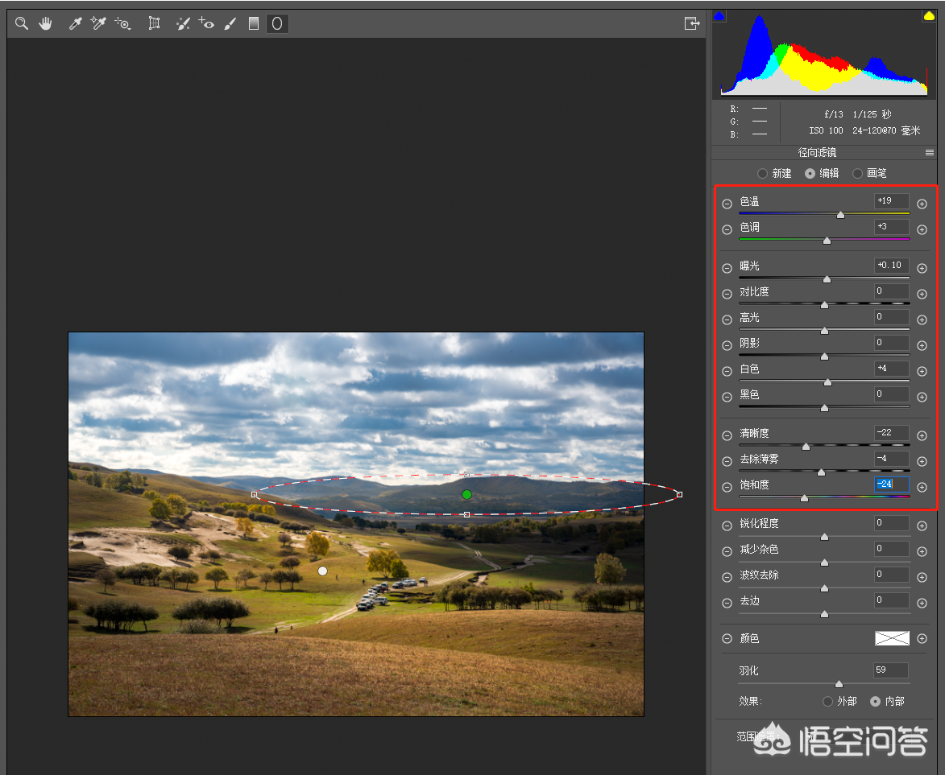Increase 高光 with plus icon
This screenshot has height=775, width=945.
pos(922,320)
